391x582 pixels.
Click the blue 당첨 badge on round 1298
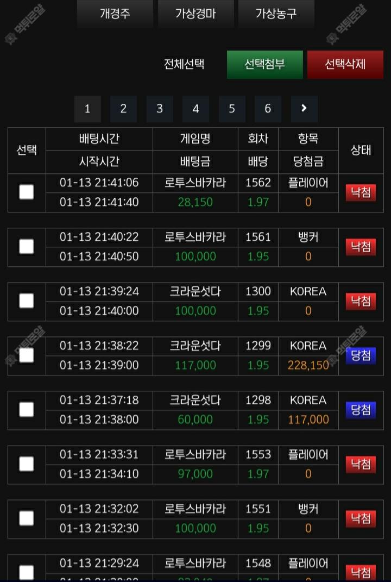[x=361, y=410]
